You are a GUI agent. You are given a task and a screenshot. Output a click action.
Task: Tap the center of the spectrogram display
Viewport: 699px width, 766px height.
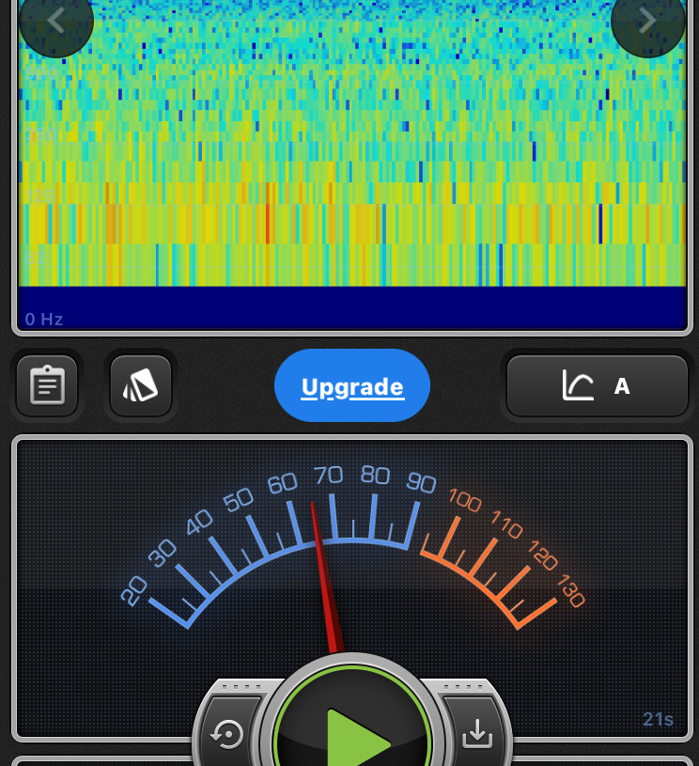click(352, 143)
